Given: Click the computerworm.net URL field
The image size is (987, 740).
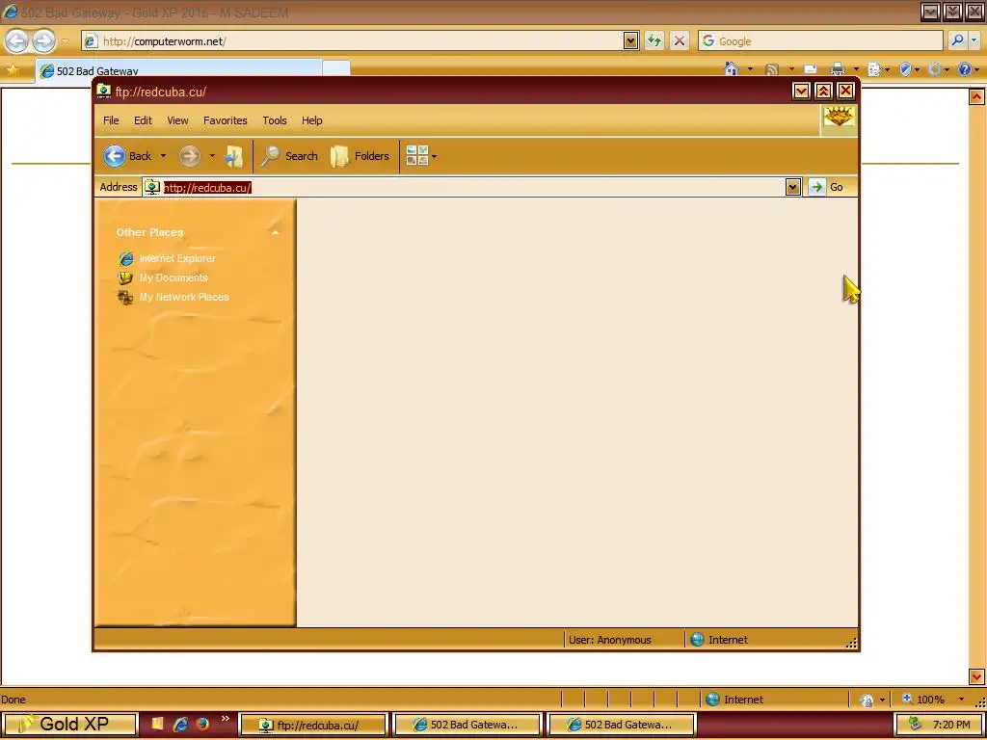Looking at the screenshot, I should click(362, 41).
